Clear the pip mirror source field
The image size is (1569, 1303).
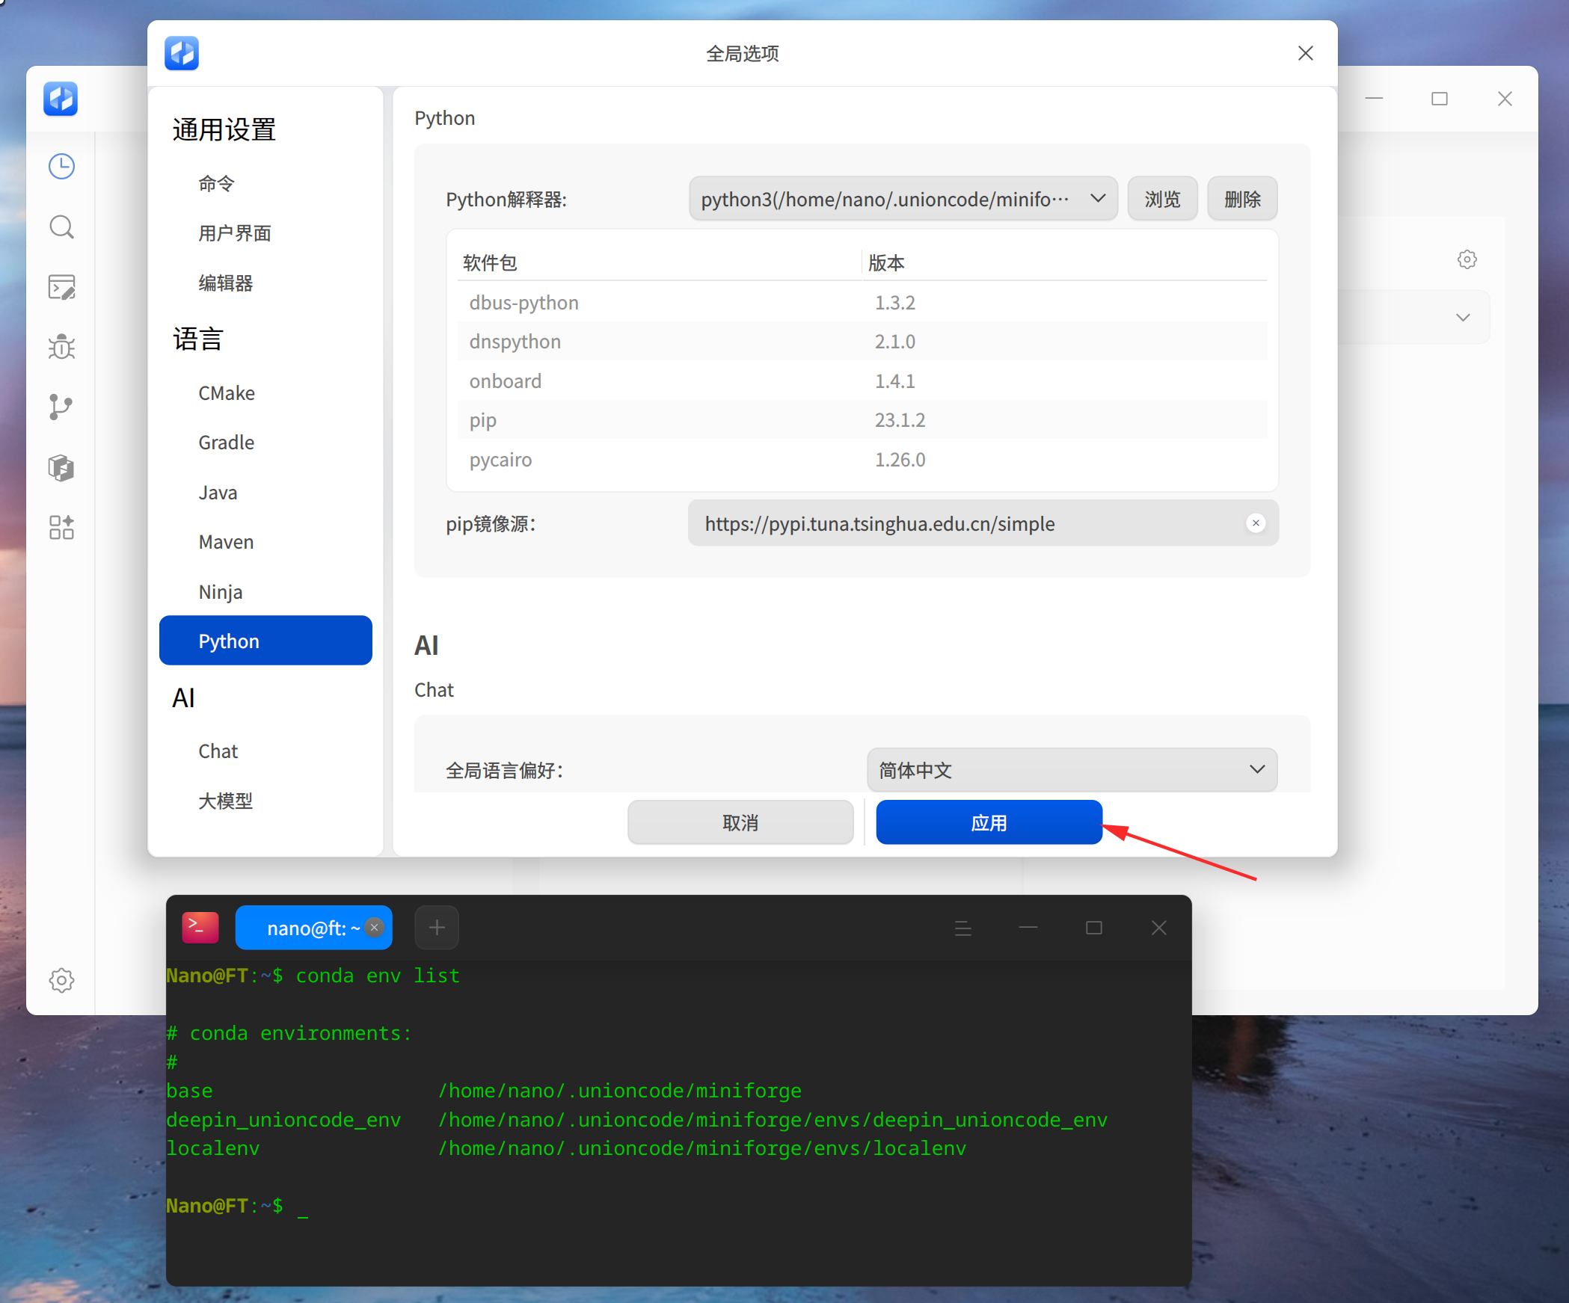1256,523
